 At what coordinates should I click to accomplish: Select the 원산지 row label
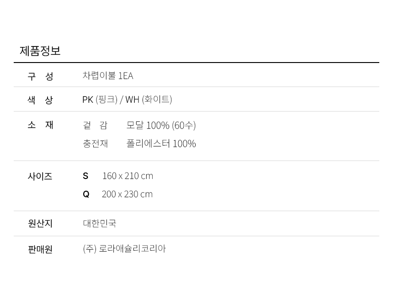tap(40, 224)
